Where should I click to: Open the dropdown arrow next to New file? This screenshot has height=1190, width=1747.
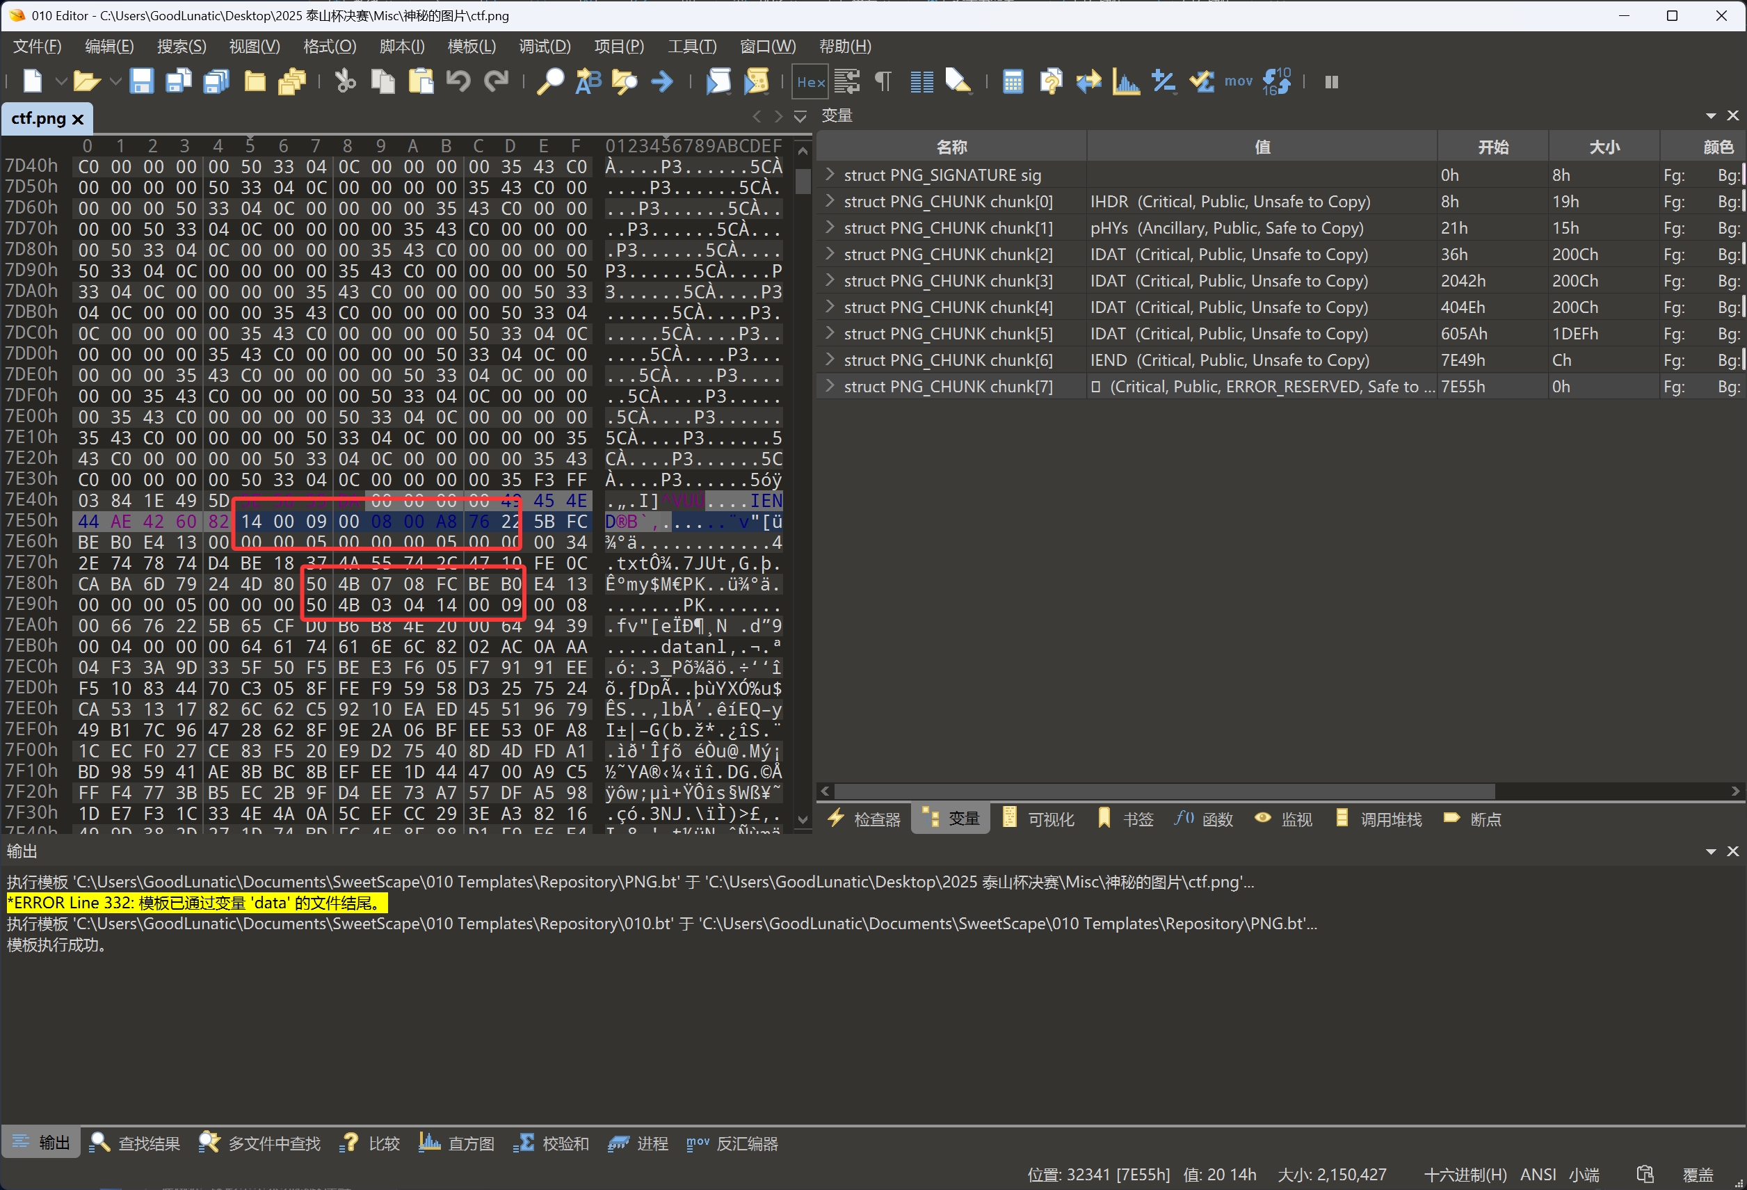[60, 81]
